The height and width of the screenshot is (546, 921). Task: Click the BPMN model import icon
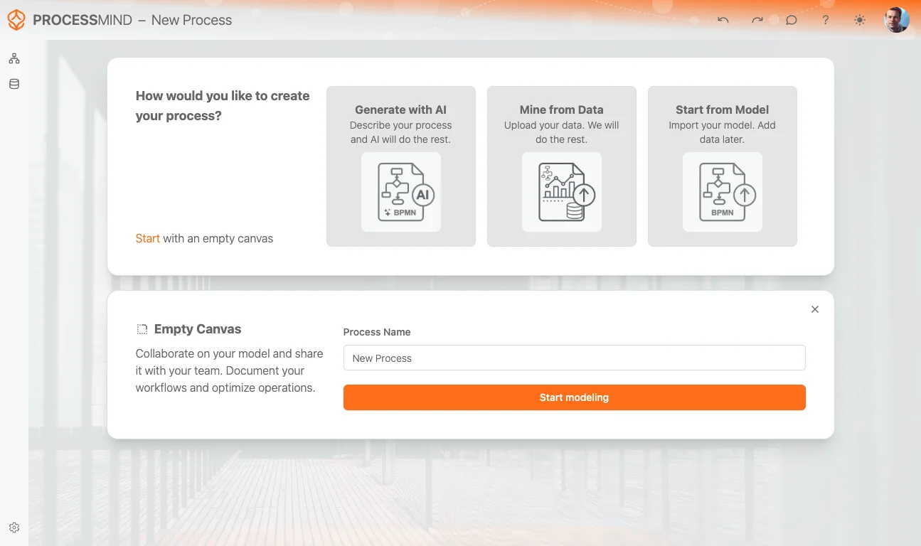[x=723, y=192]
